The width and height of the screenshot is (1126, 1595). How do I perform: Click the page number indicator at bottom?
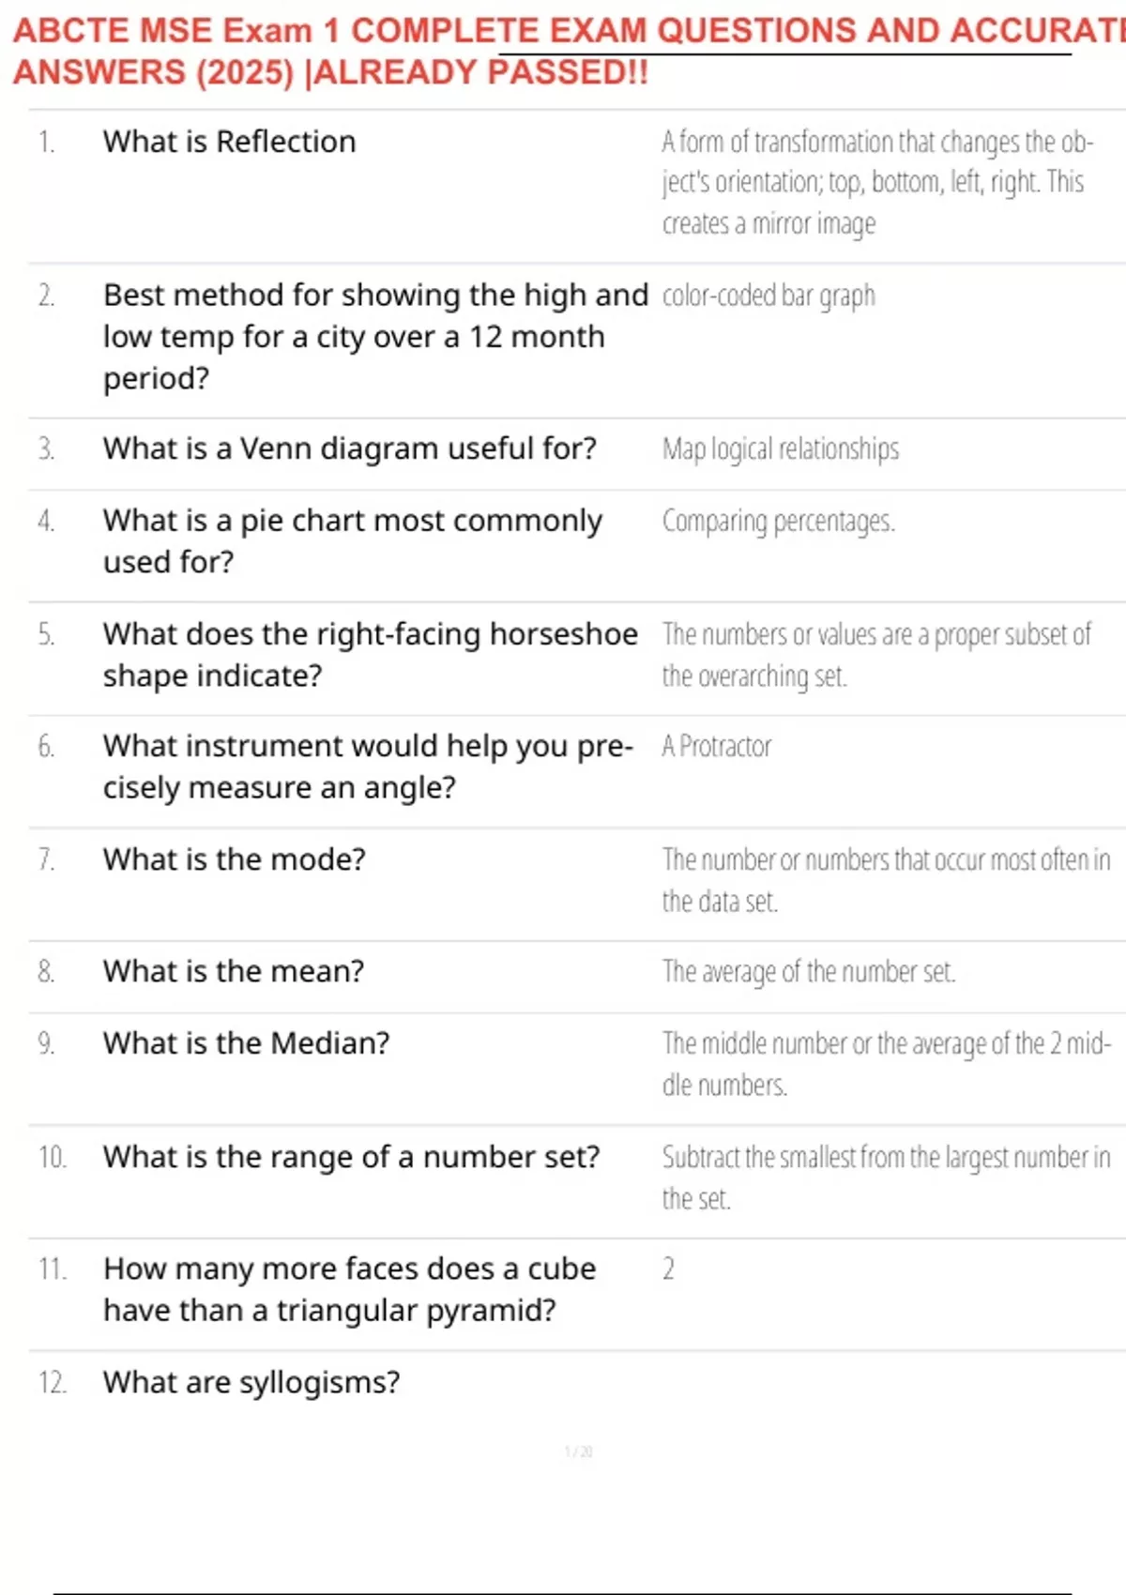578,1451
